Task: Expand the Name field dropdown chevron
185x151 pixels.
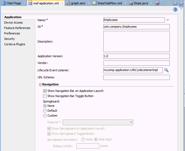Action: (168, 20)
